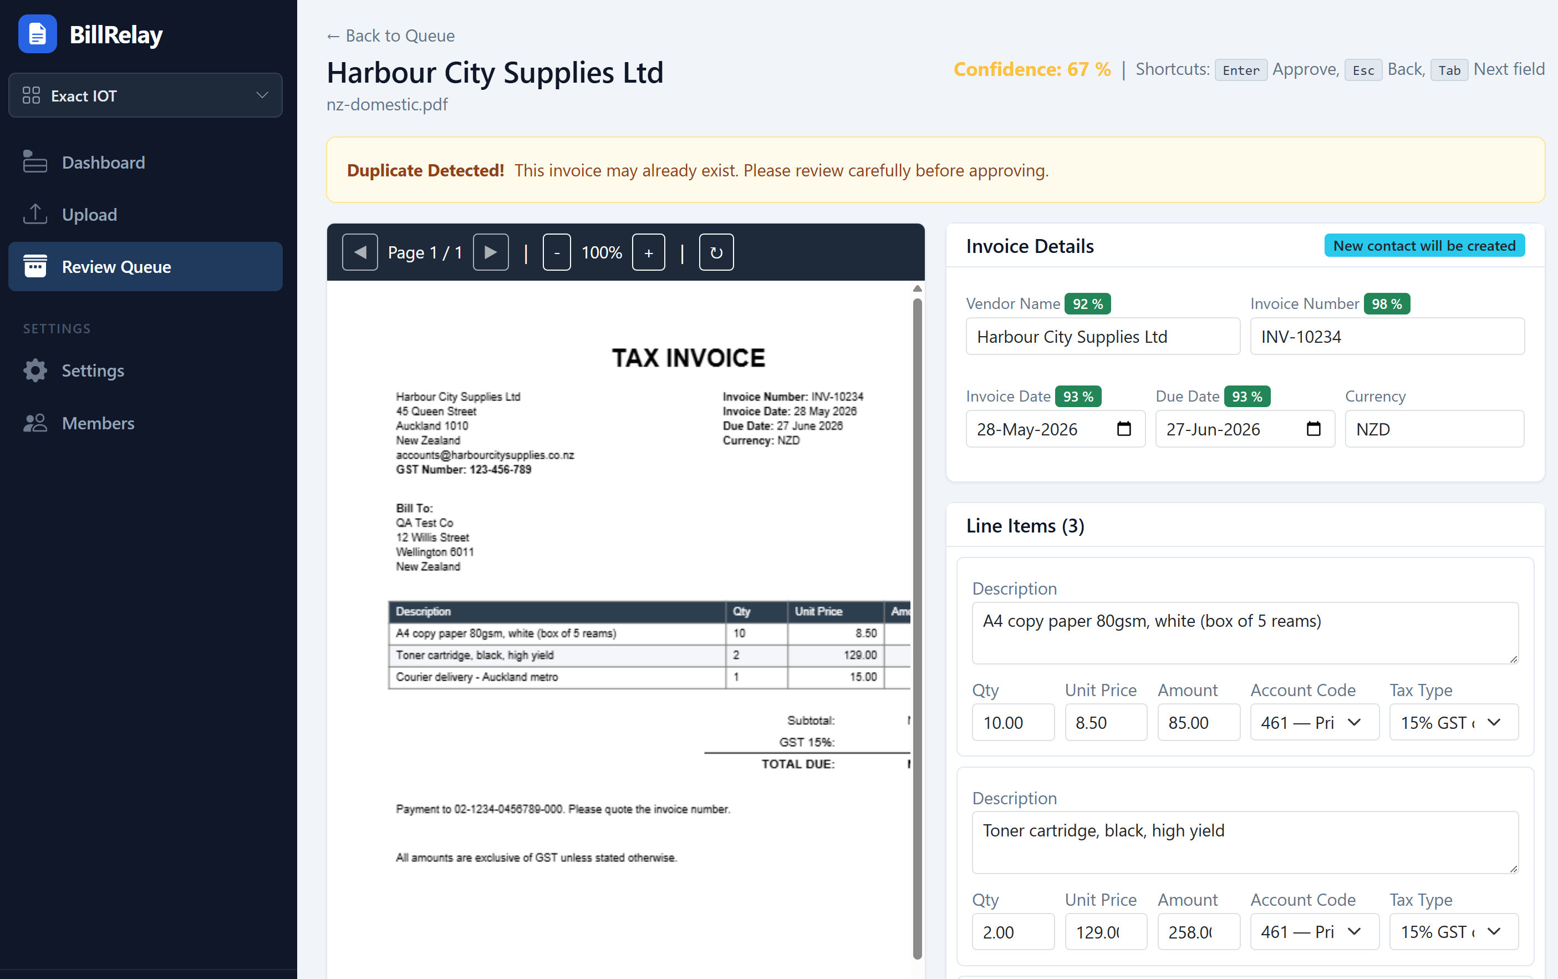Click the Settings gear icon
Screen dimensions: 1558x979
click(x=35, y=371)
